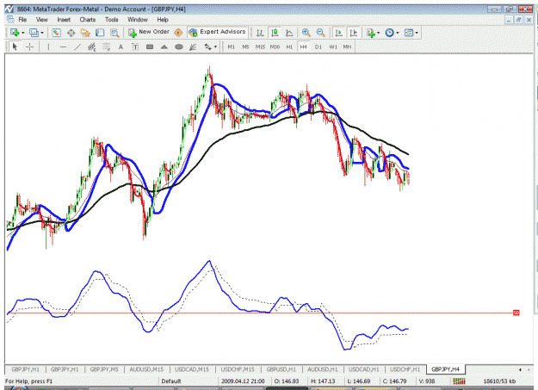This screenshot has height=390, width=538.
Task: Click the connection status bars icon
Action: (x=459, y=381)
